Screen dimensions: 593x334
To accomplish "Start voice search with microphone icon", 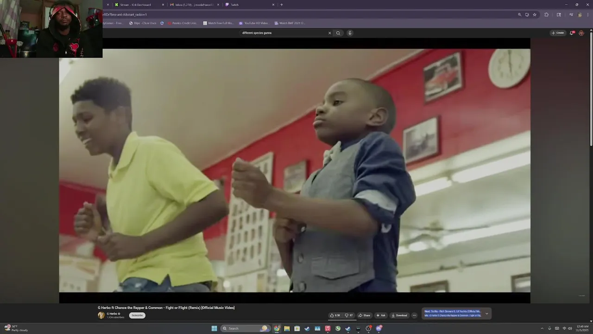I will 350,33.
